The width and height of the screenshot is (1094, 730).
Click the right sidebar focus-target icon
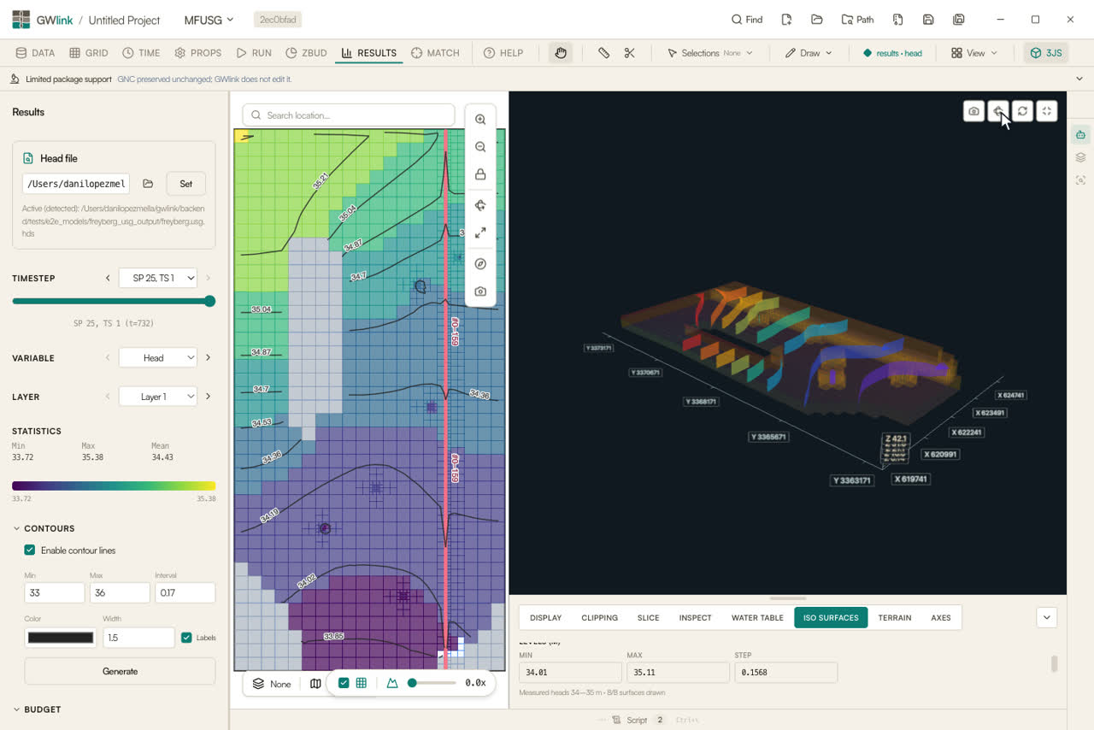(1080, 180)
